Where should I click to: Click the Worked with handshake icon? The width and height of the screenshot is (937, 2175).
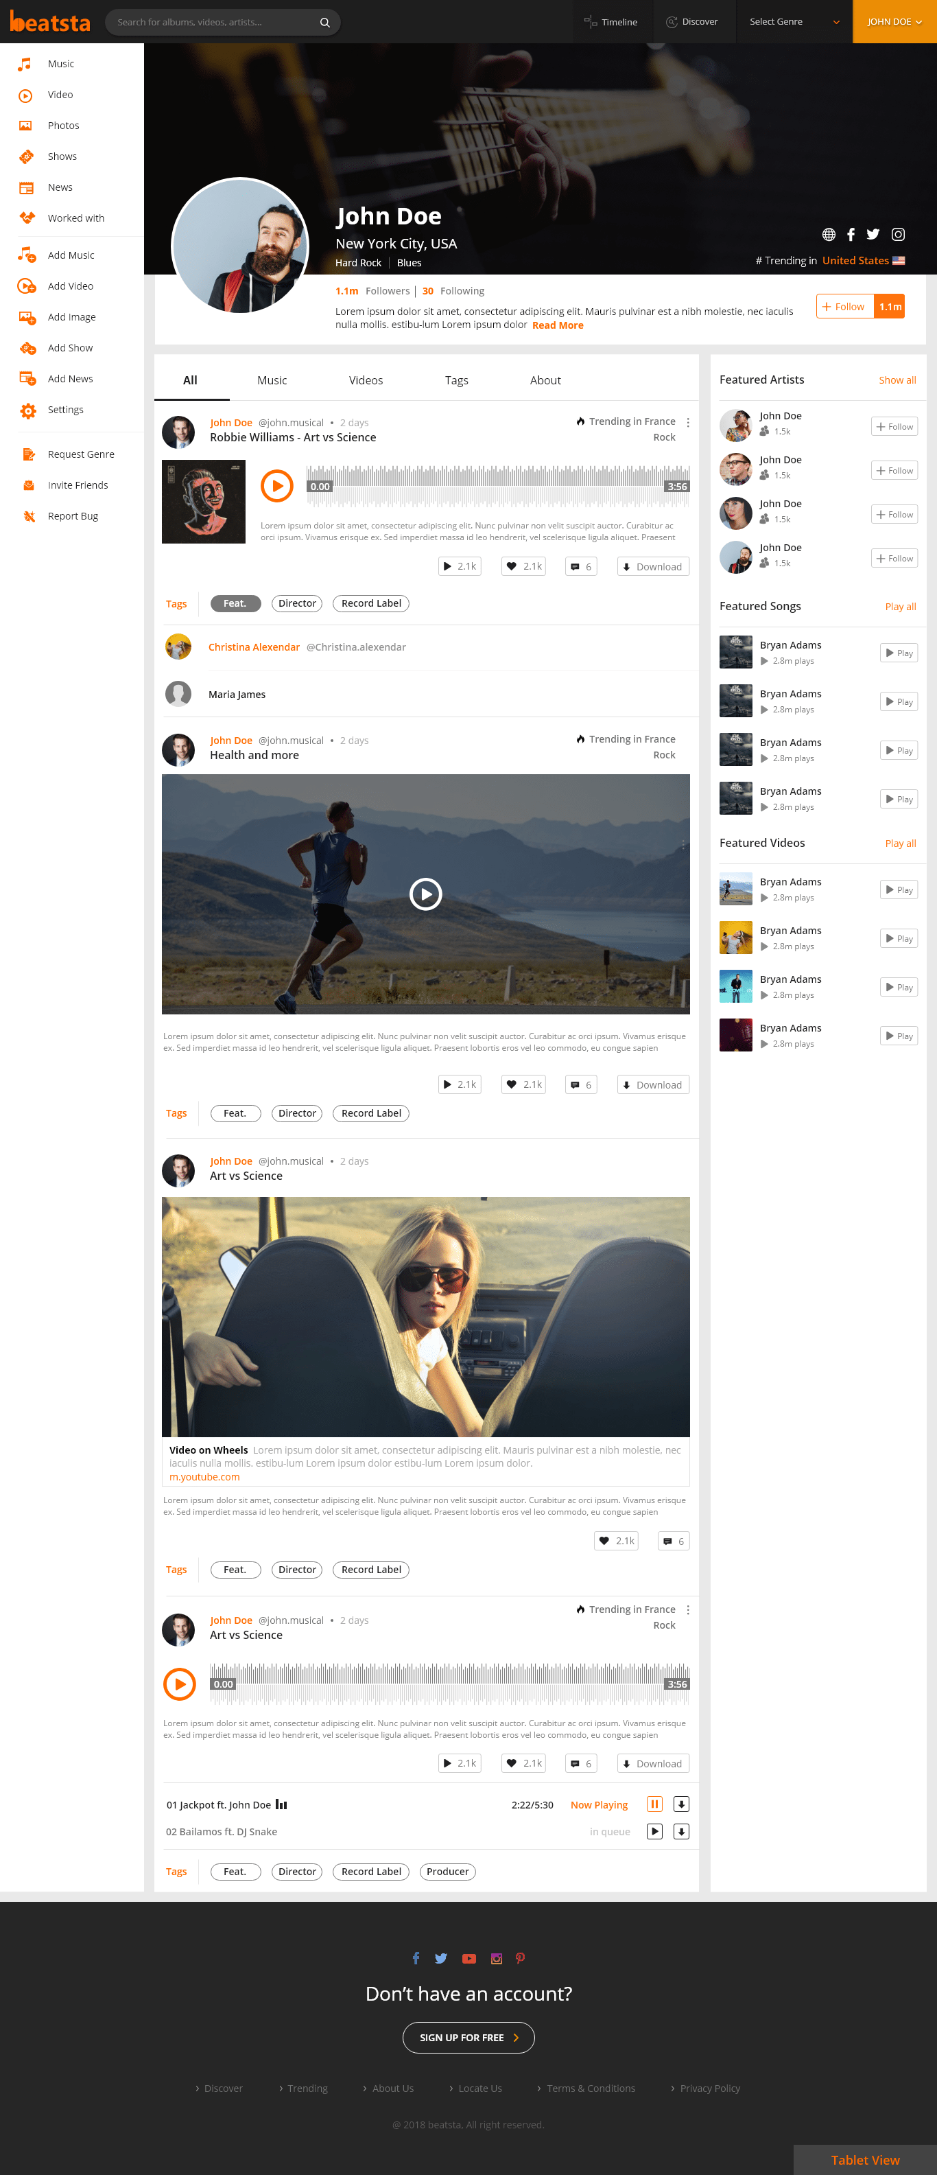click(27, 218)
